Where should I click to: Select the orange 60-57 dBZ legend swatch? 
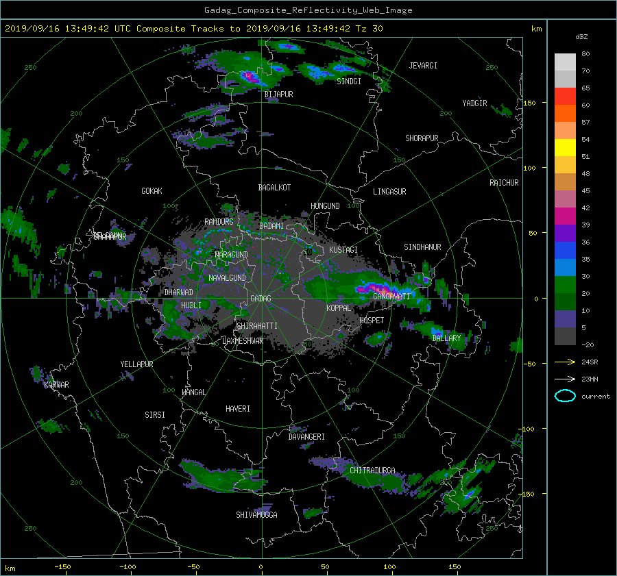pos(565,114)
